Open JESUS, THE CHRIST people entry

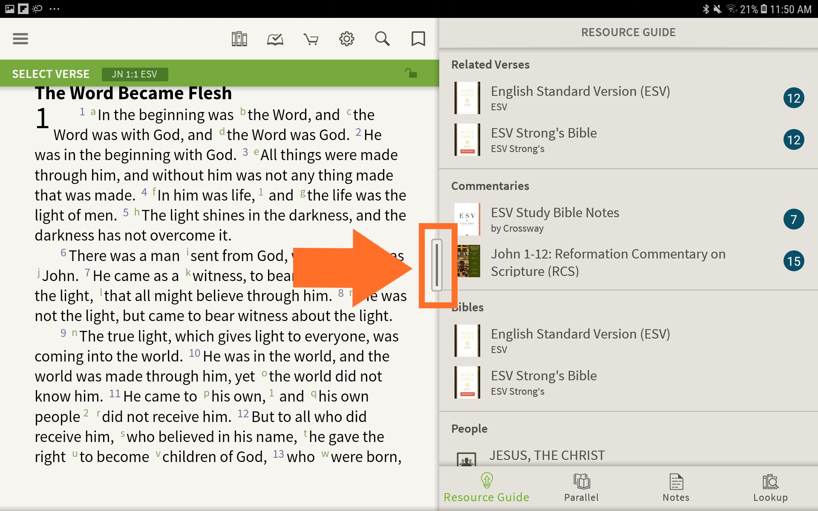(628, 456)
